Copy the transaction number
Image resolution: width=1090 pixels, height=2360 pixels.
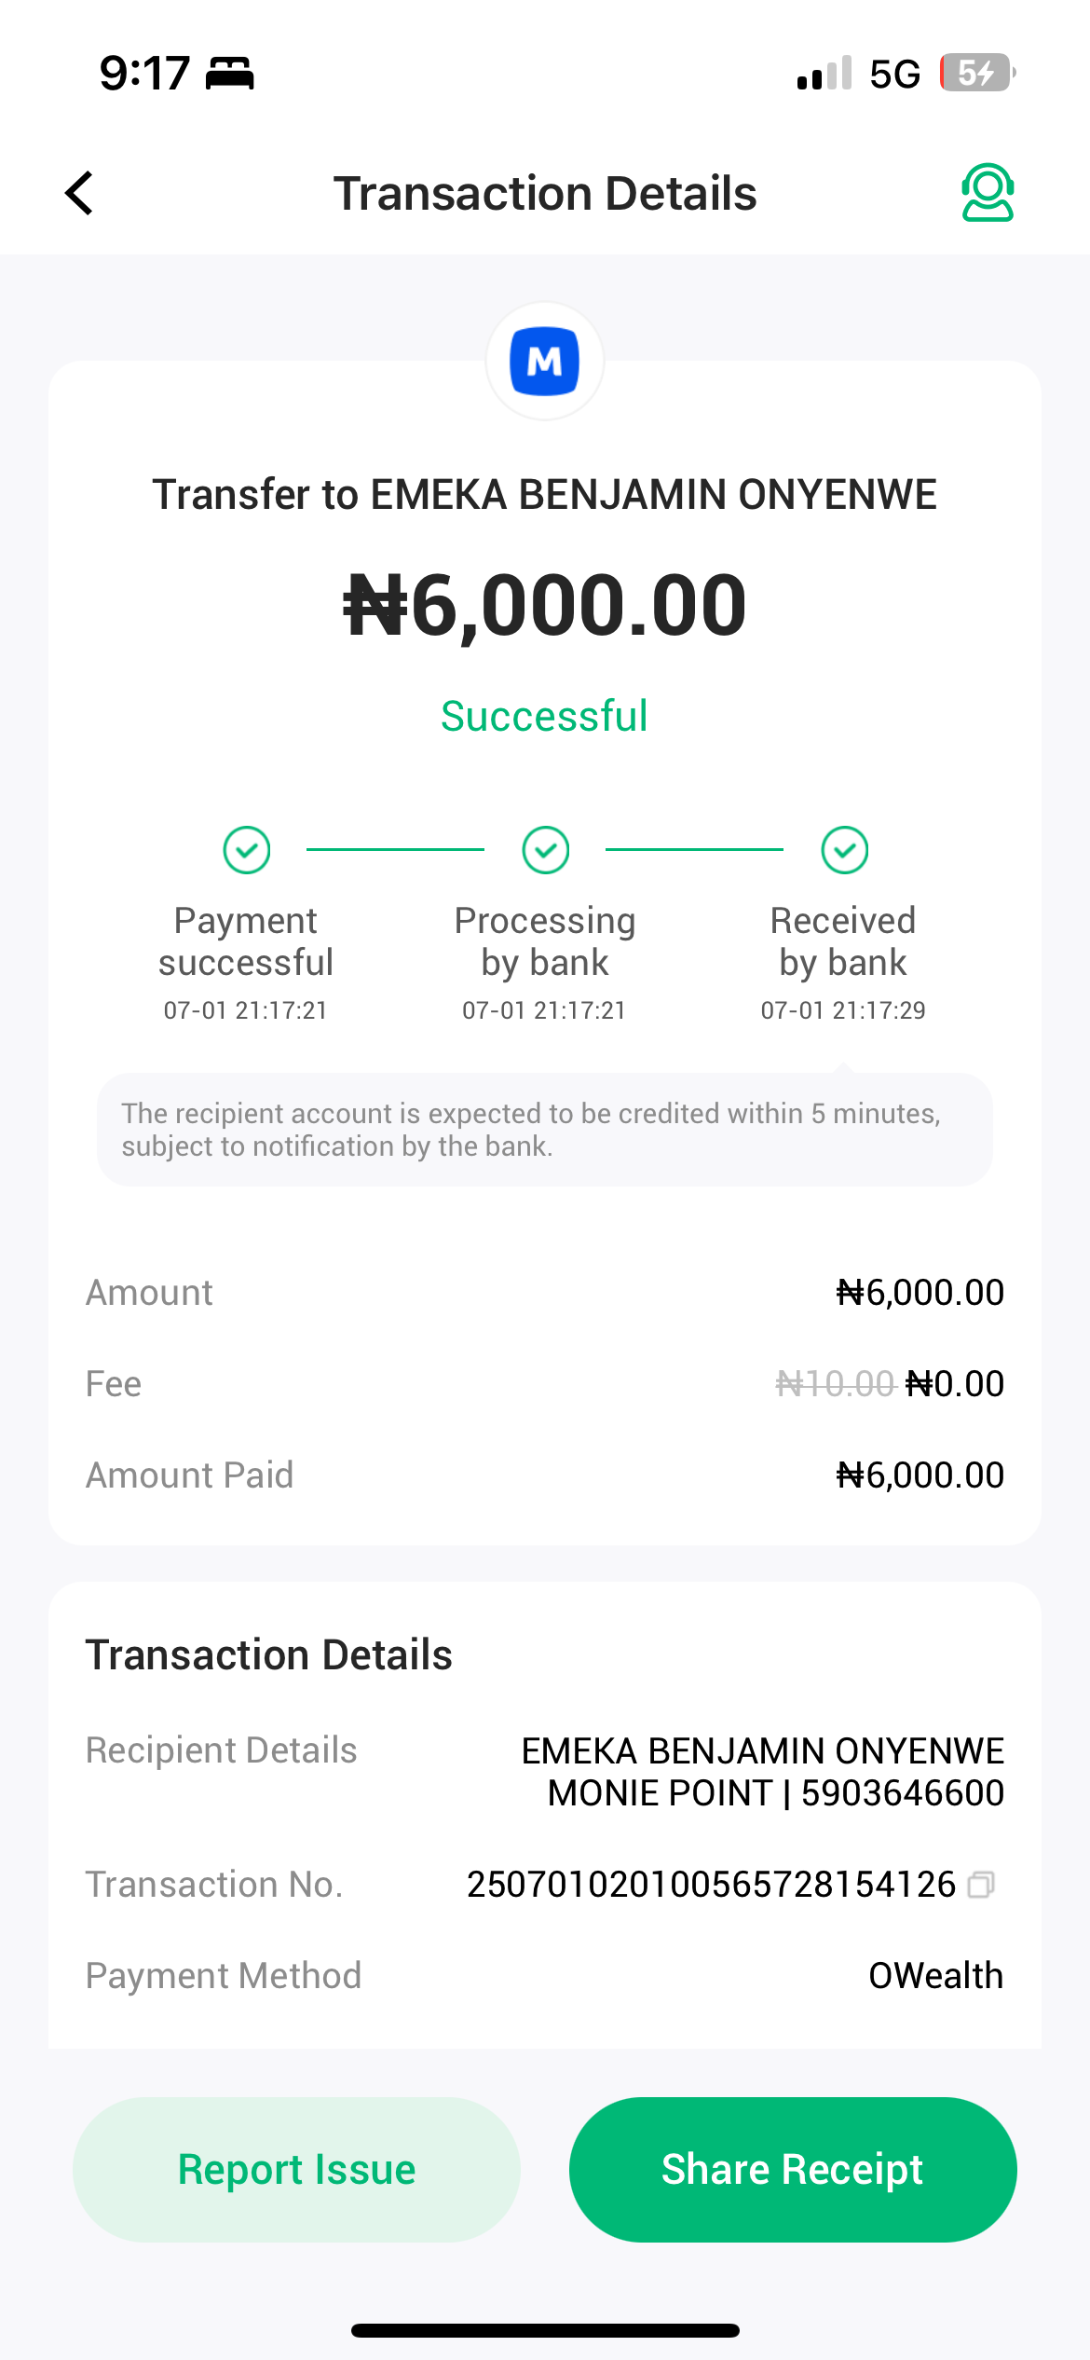(x=981, y=1885)
